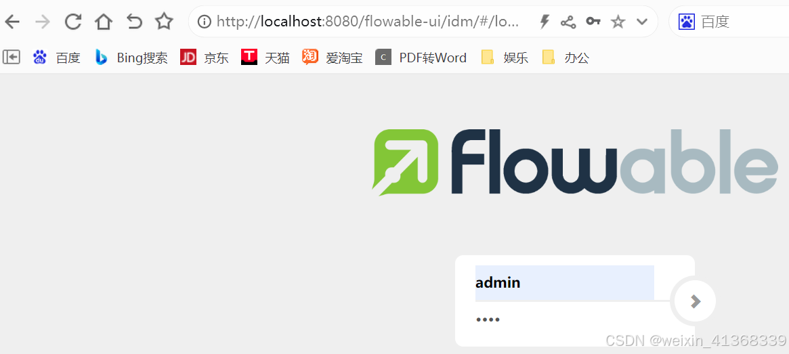Open the PDF转Word bookmark
The width and height of the screenshot is (789, 354).
click(421, 58)
